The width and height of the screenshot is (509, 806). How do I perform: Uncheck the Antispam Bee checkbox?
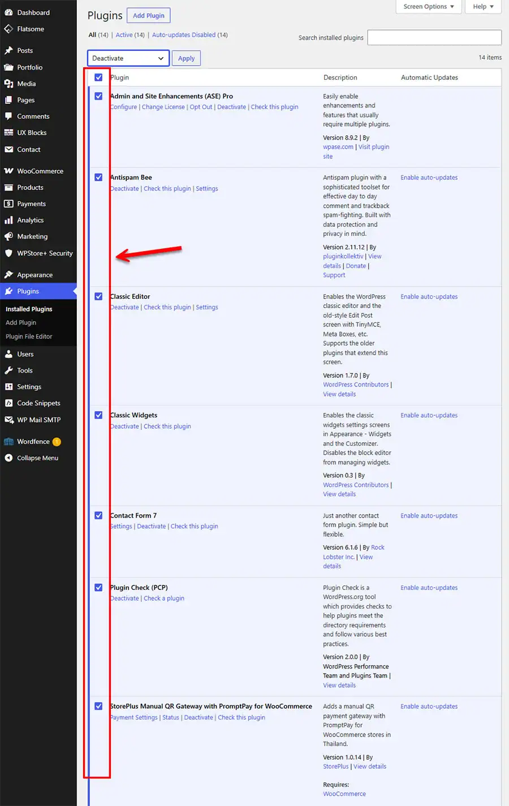(x=98, y=178)
